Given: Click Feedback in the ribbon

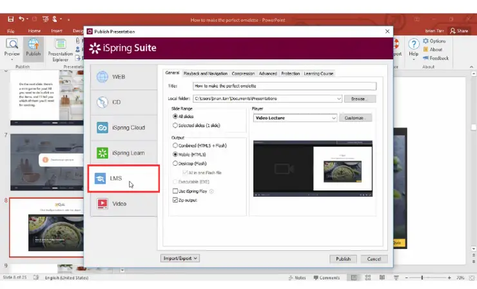Looking at the screenshot, I should [436, 58].
